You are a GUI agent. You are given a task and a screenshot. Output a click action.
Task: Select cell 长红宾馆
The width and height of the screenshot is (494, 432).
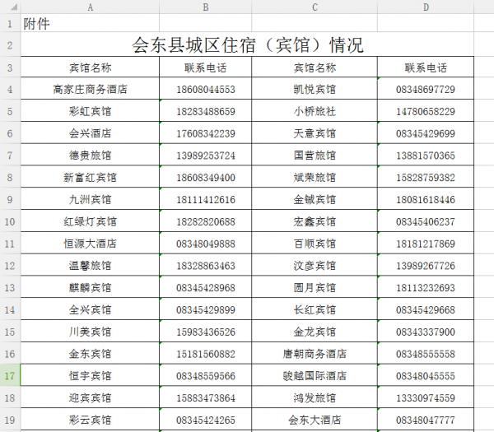315,309
